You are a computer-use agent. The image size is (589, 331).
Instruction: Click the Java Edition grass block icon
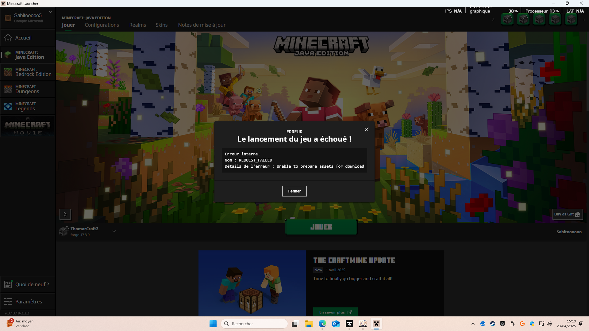click(x=8, y=55)
